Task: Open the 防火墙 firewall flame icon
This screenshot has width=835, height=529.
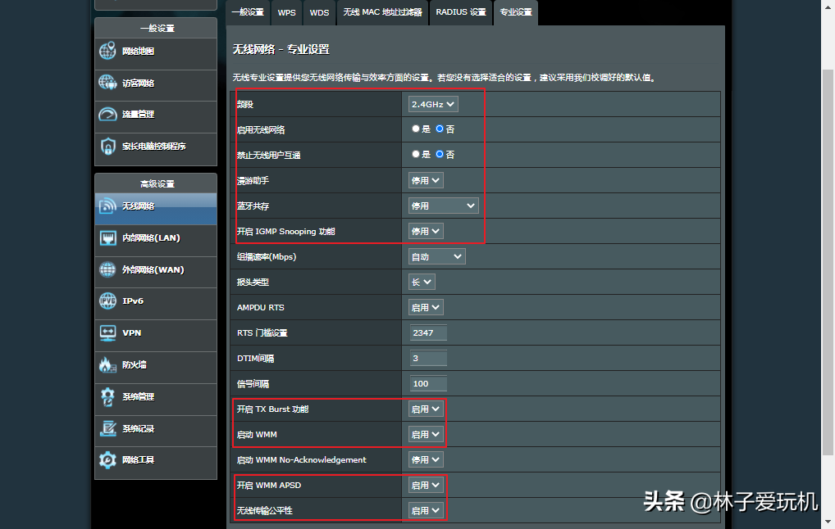Action: coord(107,364)
